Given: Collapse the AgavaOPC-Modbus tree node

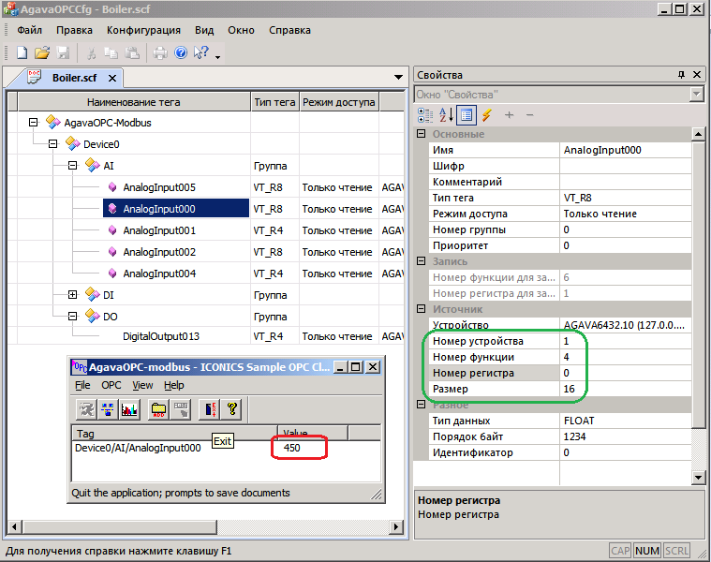Looking at the screenshot, I should [33, 123].
